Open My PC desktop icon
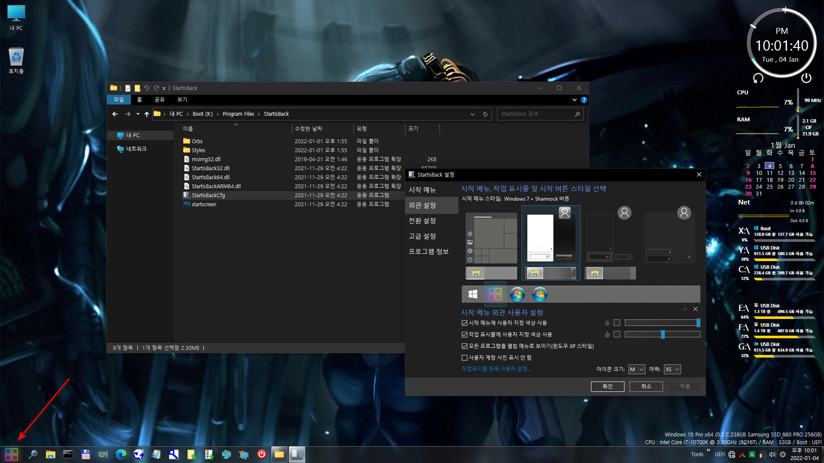This screenshot has width=824, height=463. tap(16, 18)
